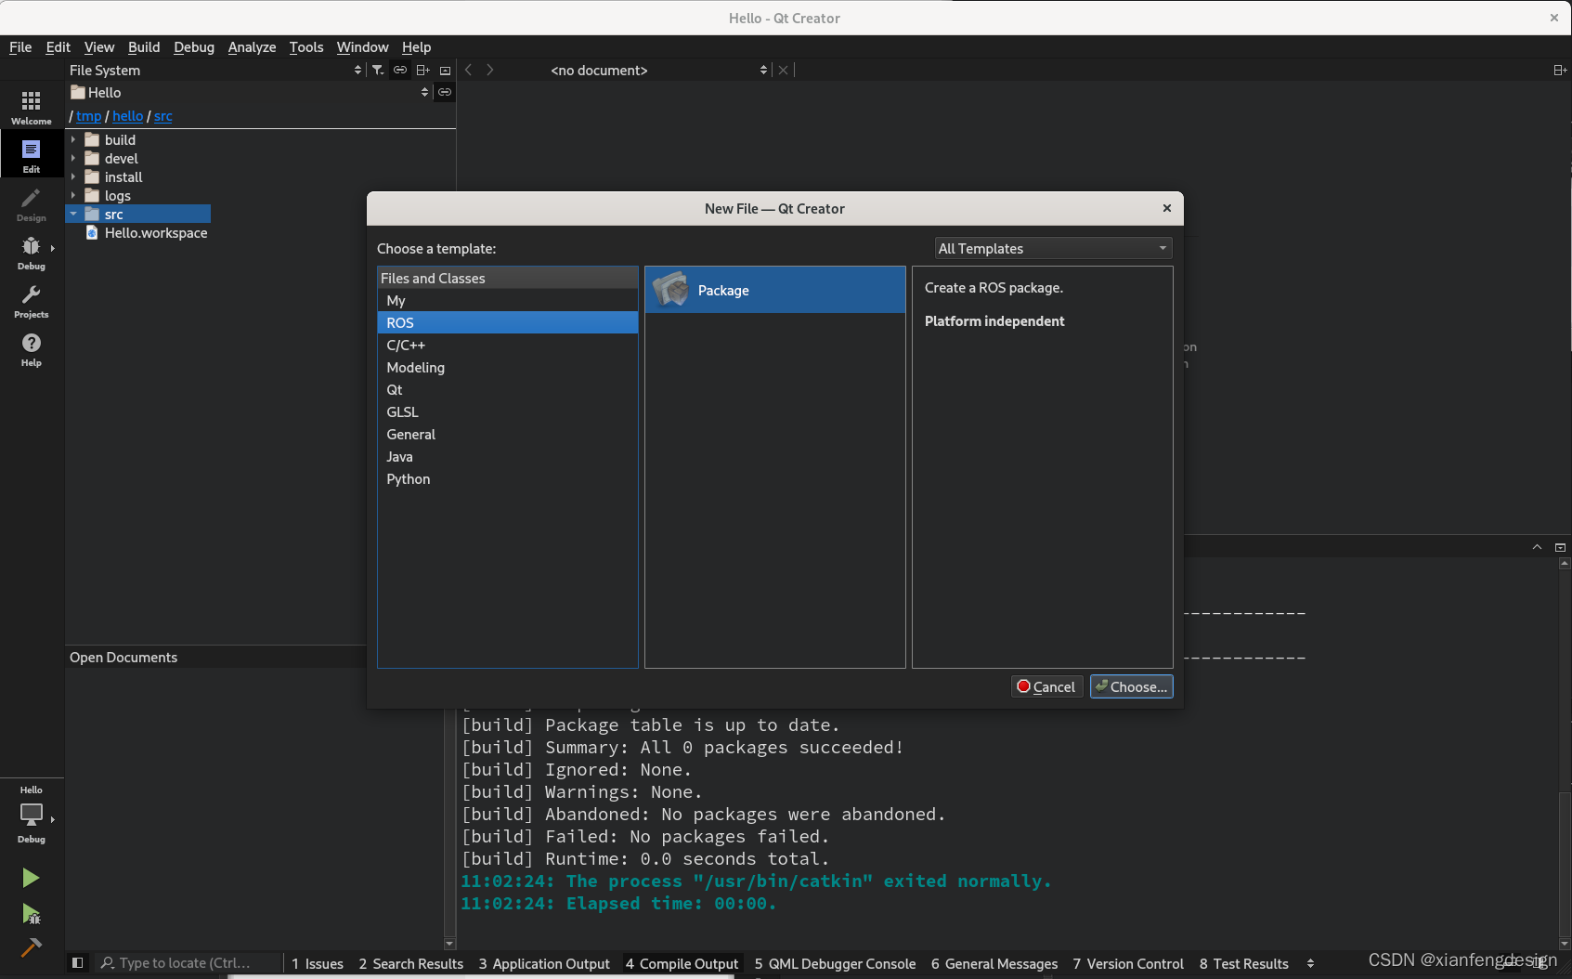The height and width of the screenshot is (979, 1572).
Task: Open the Analyze menu
Action: [x=252, y=47]
